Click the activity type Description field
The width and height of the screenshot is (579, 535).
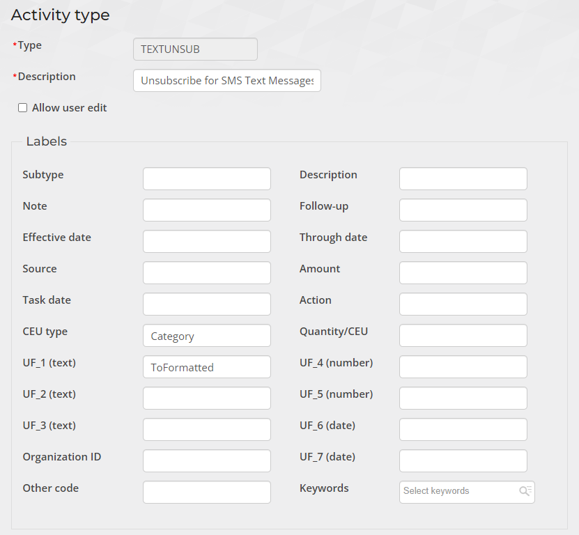[x=226, y=81]
